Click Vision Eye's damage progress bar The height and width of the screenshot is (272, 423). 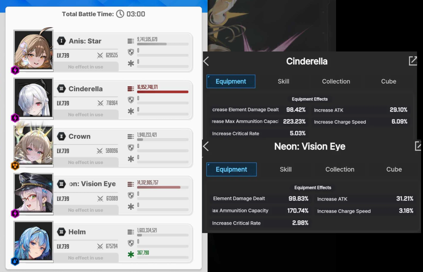tap(163, 188)
